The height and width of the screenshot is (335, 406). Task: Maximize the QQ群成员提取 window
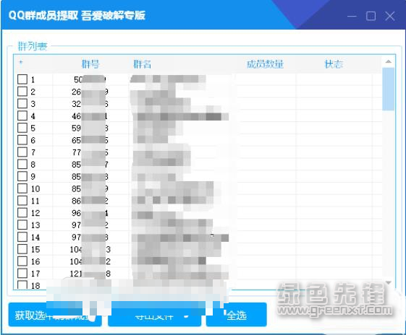click(371, 16)
